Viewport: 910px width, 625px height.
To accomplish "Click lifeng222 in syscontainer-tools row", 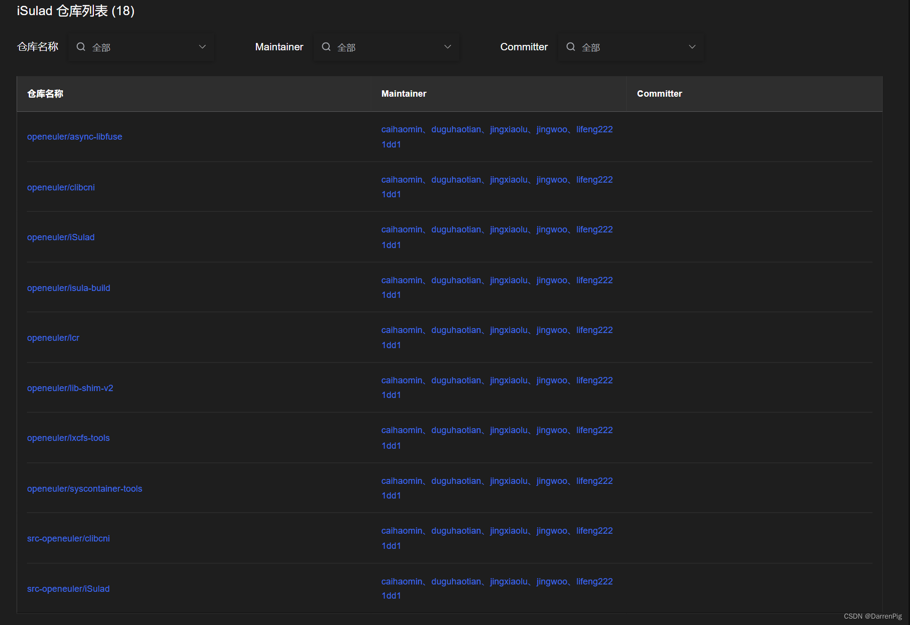I will (x=594, y=481).
